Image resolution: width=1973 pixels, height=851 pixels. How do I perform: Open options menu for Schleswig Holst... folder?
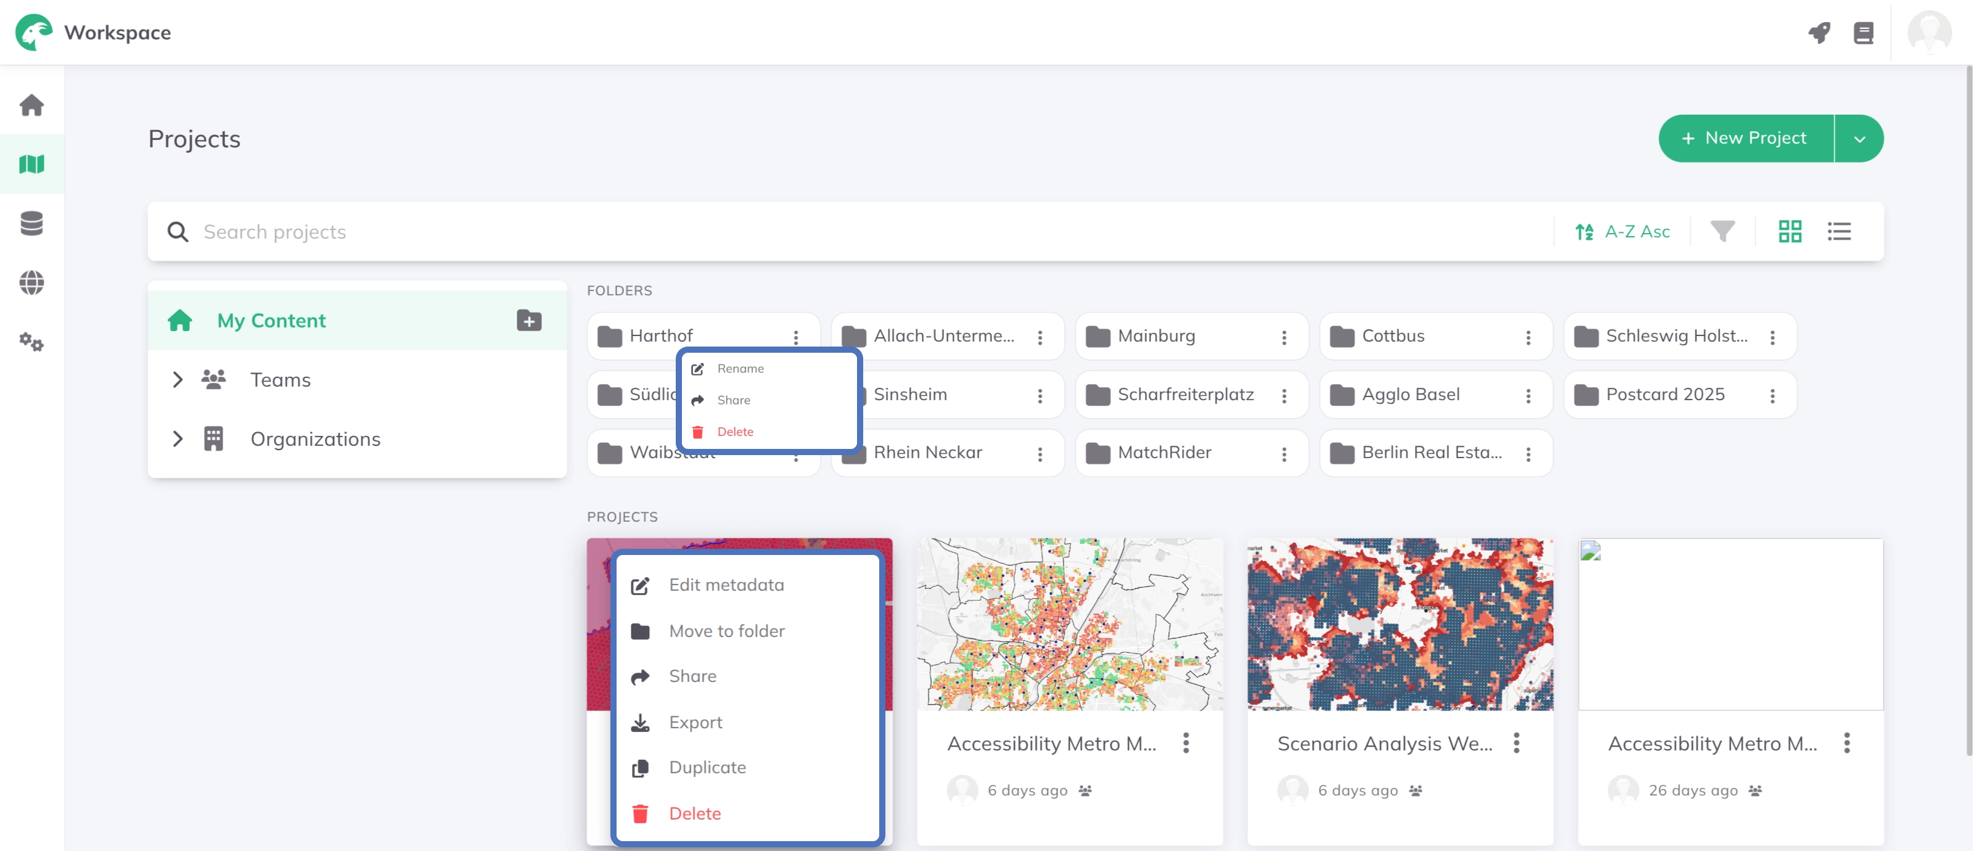pyautogui.click(x=1773, y=337)
